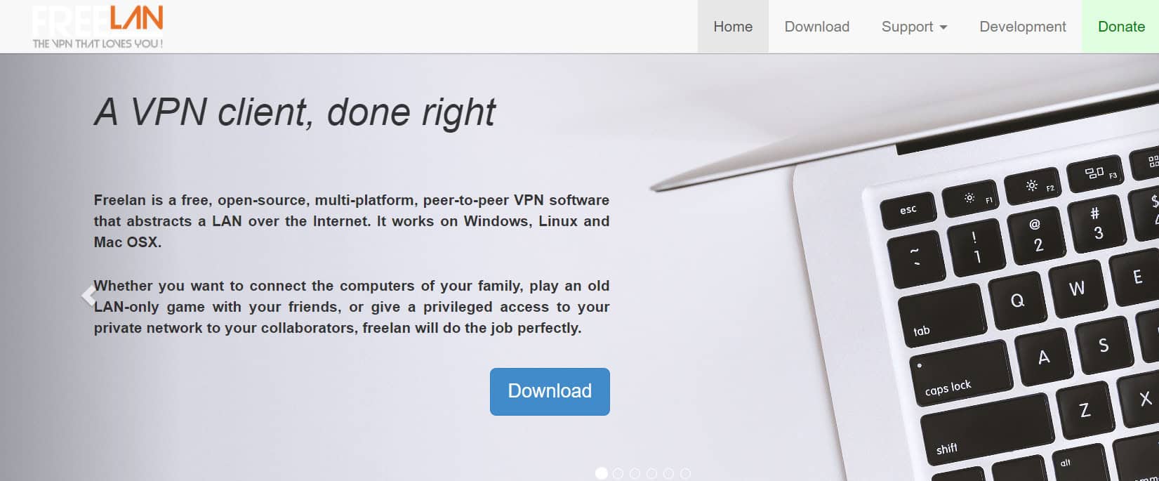Screen dimensions: 1159x481
Task: Click the paragraph starting 'Freelan is a free'
Action: click(x=352, y=221)
